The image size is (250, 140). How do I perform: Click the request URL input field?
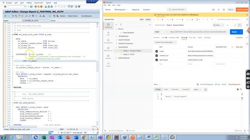(198, 32)
